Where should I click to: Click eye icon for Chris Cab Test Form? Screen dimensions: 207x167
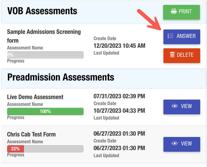[175, 144]
